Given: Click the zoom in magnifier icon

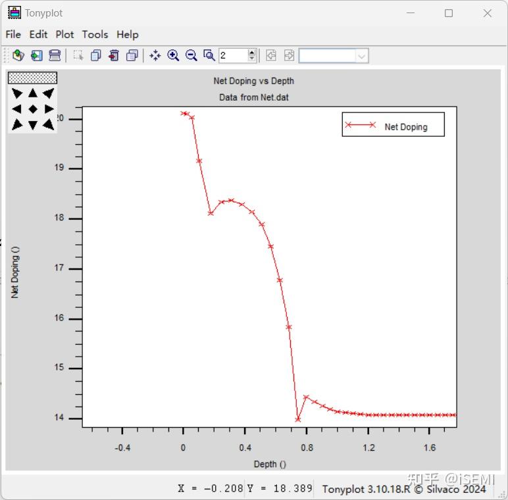Looking at the screenshot, I should point(173,55).
